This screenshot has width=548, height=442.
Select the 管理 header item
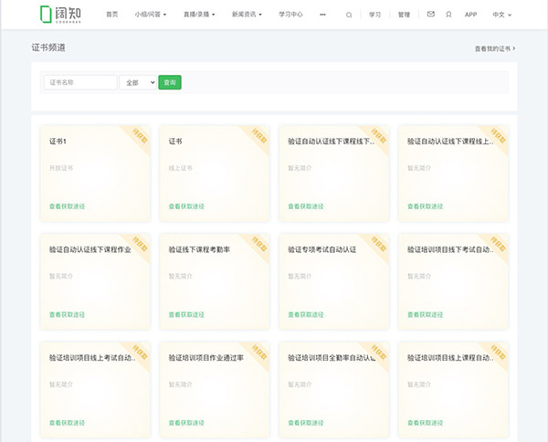tap(404, 15)
